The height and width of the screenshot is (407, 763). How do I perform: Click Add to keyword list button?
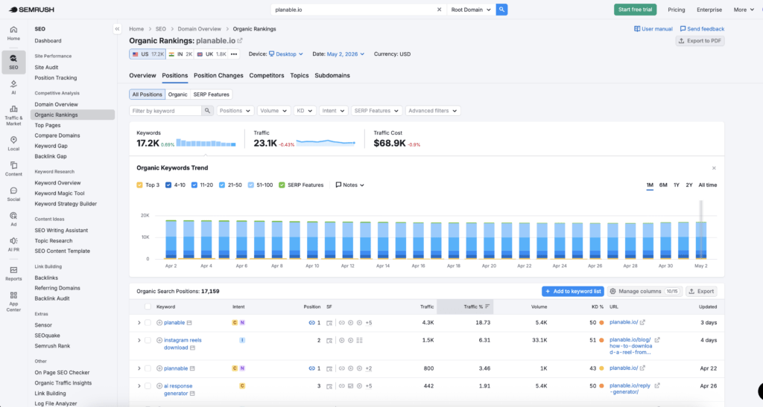pos(573,292)
